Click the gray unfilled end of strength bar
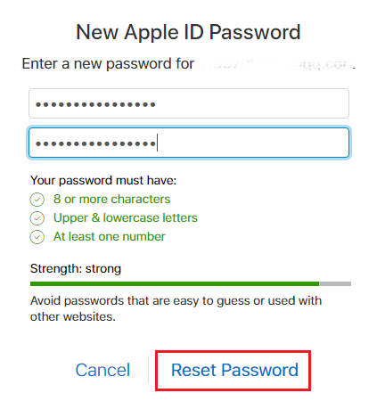This screenshot has height=401, width=385. click(335, 284)
